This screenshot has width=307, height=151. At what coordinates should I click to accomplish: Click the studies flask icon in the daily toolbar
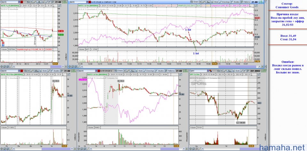click(50, 2)
